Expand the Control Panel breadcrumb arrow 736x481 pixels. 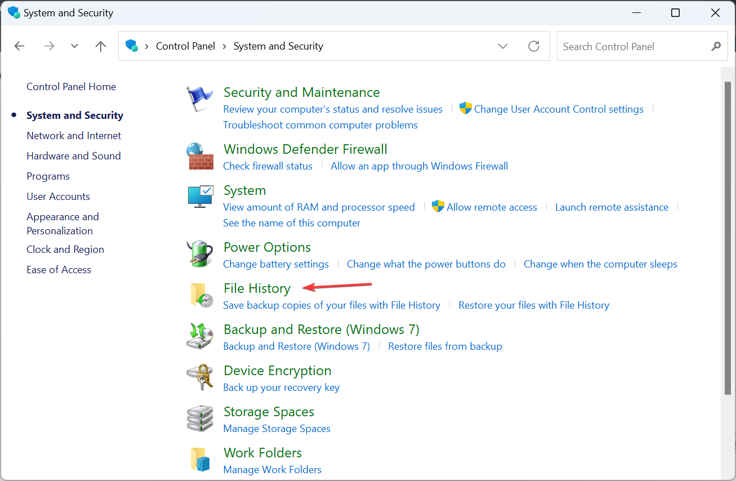224,46
